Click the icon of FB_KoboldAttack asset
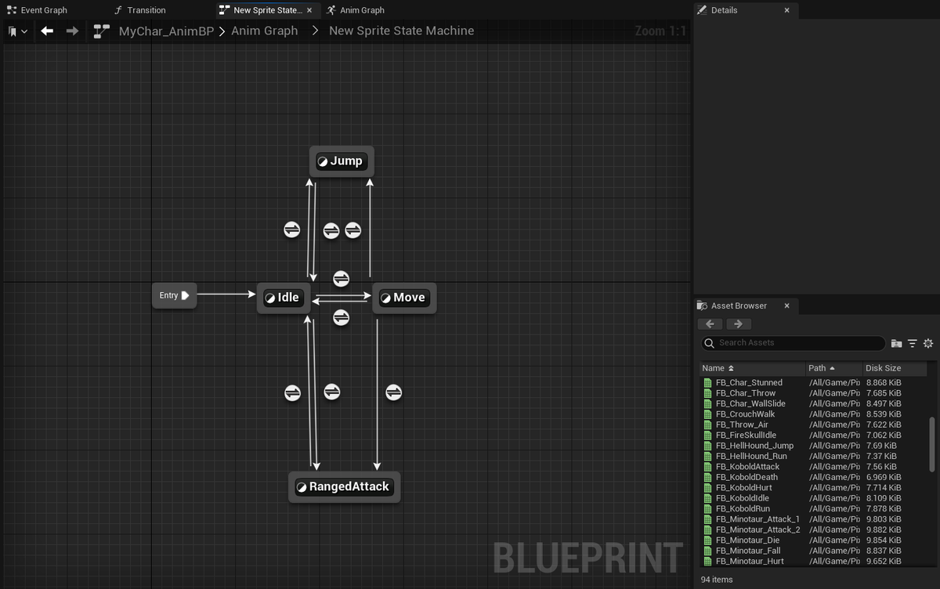 coord(707,467)
